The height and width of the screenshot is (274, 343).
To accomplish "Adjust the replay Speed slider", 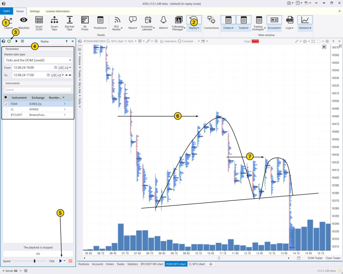I will point(35,261).
